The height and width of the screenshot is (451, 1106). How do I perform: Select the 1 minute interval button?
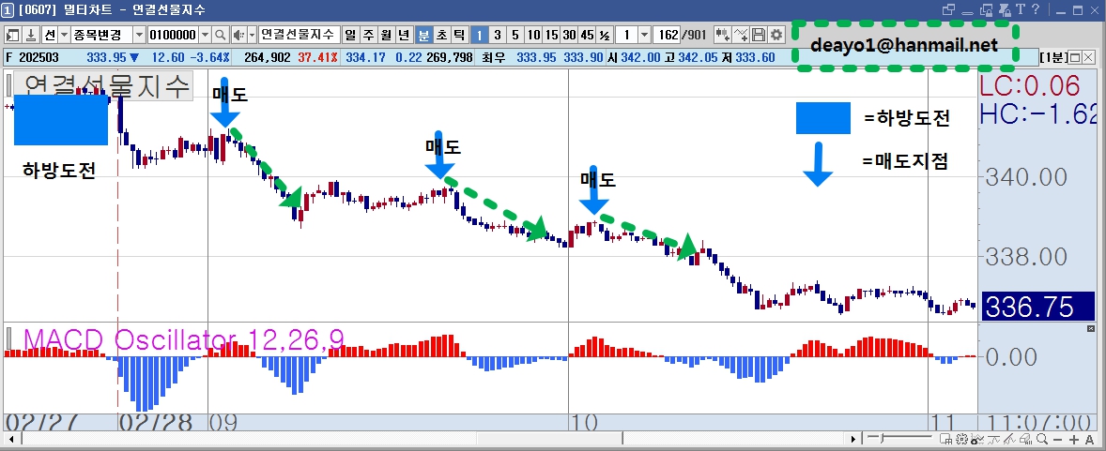coord(479,35)
